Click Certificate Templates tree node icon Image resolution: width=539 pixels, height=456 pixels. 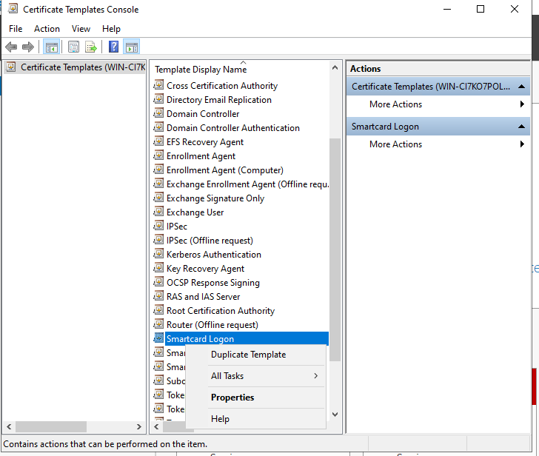(11, 67)
